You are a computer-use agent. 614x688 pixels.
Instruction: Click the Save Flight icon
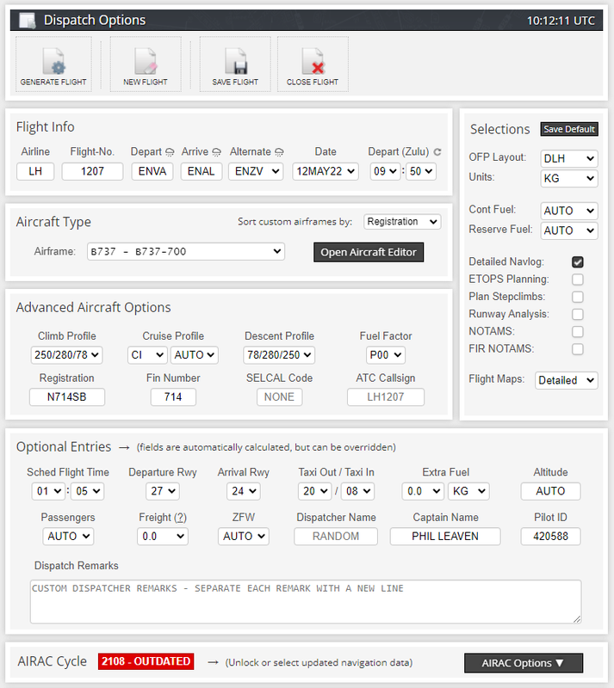pyautogui.click(x=235, y=62)
